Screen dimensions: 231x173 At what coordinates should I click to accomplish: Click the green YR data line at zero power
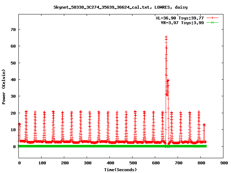tap(112, 146)
